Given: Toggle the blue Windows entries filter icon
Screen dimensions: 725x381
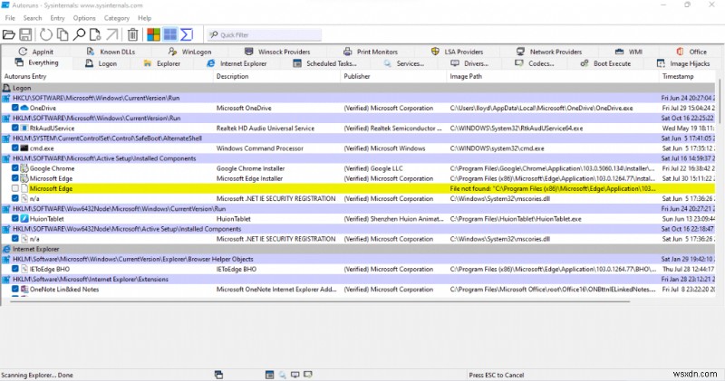Looking at the screenshot, I should [170, 34].
